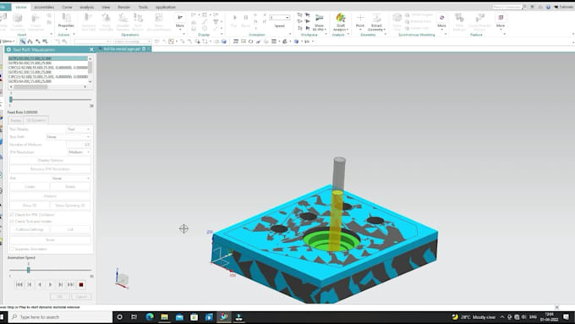
Task: Open the Tool Display dropdown
Action: point(78,129)
